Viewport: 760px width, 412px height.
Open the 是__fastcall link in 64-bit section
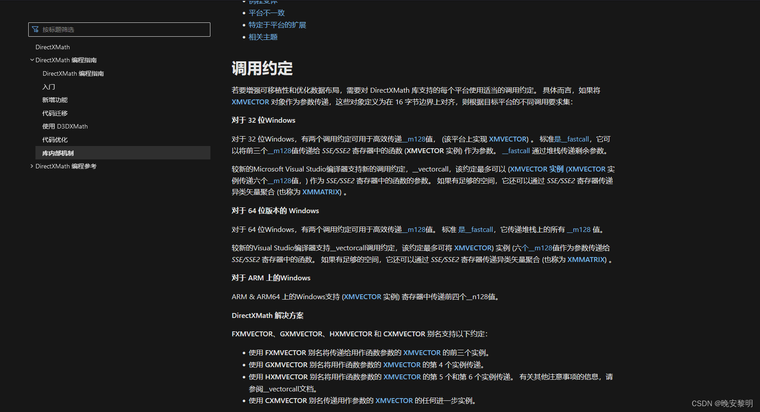[476, 230]
